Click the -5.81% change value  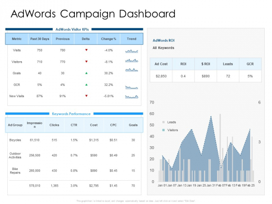(109, 96)
